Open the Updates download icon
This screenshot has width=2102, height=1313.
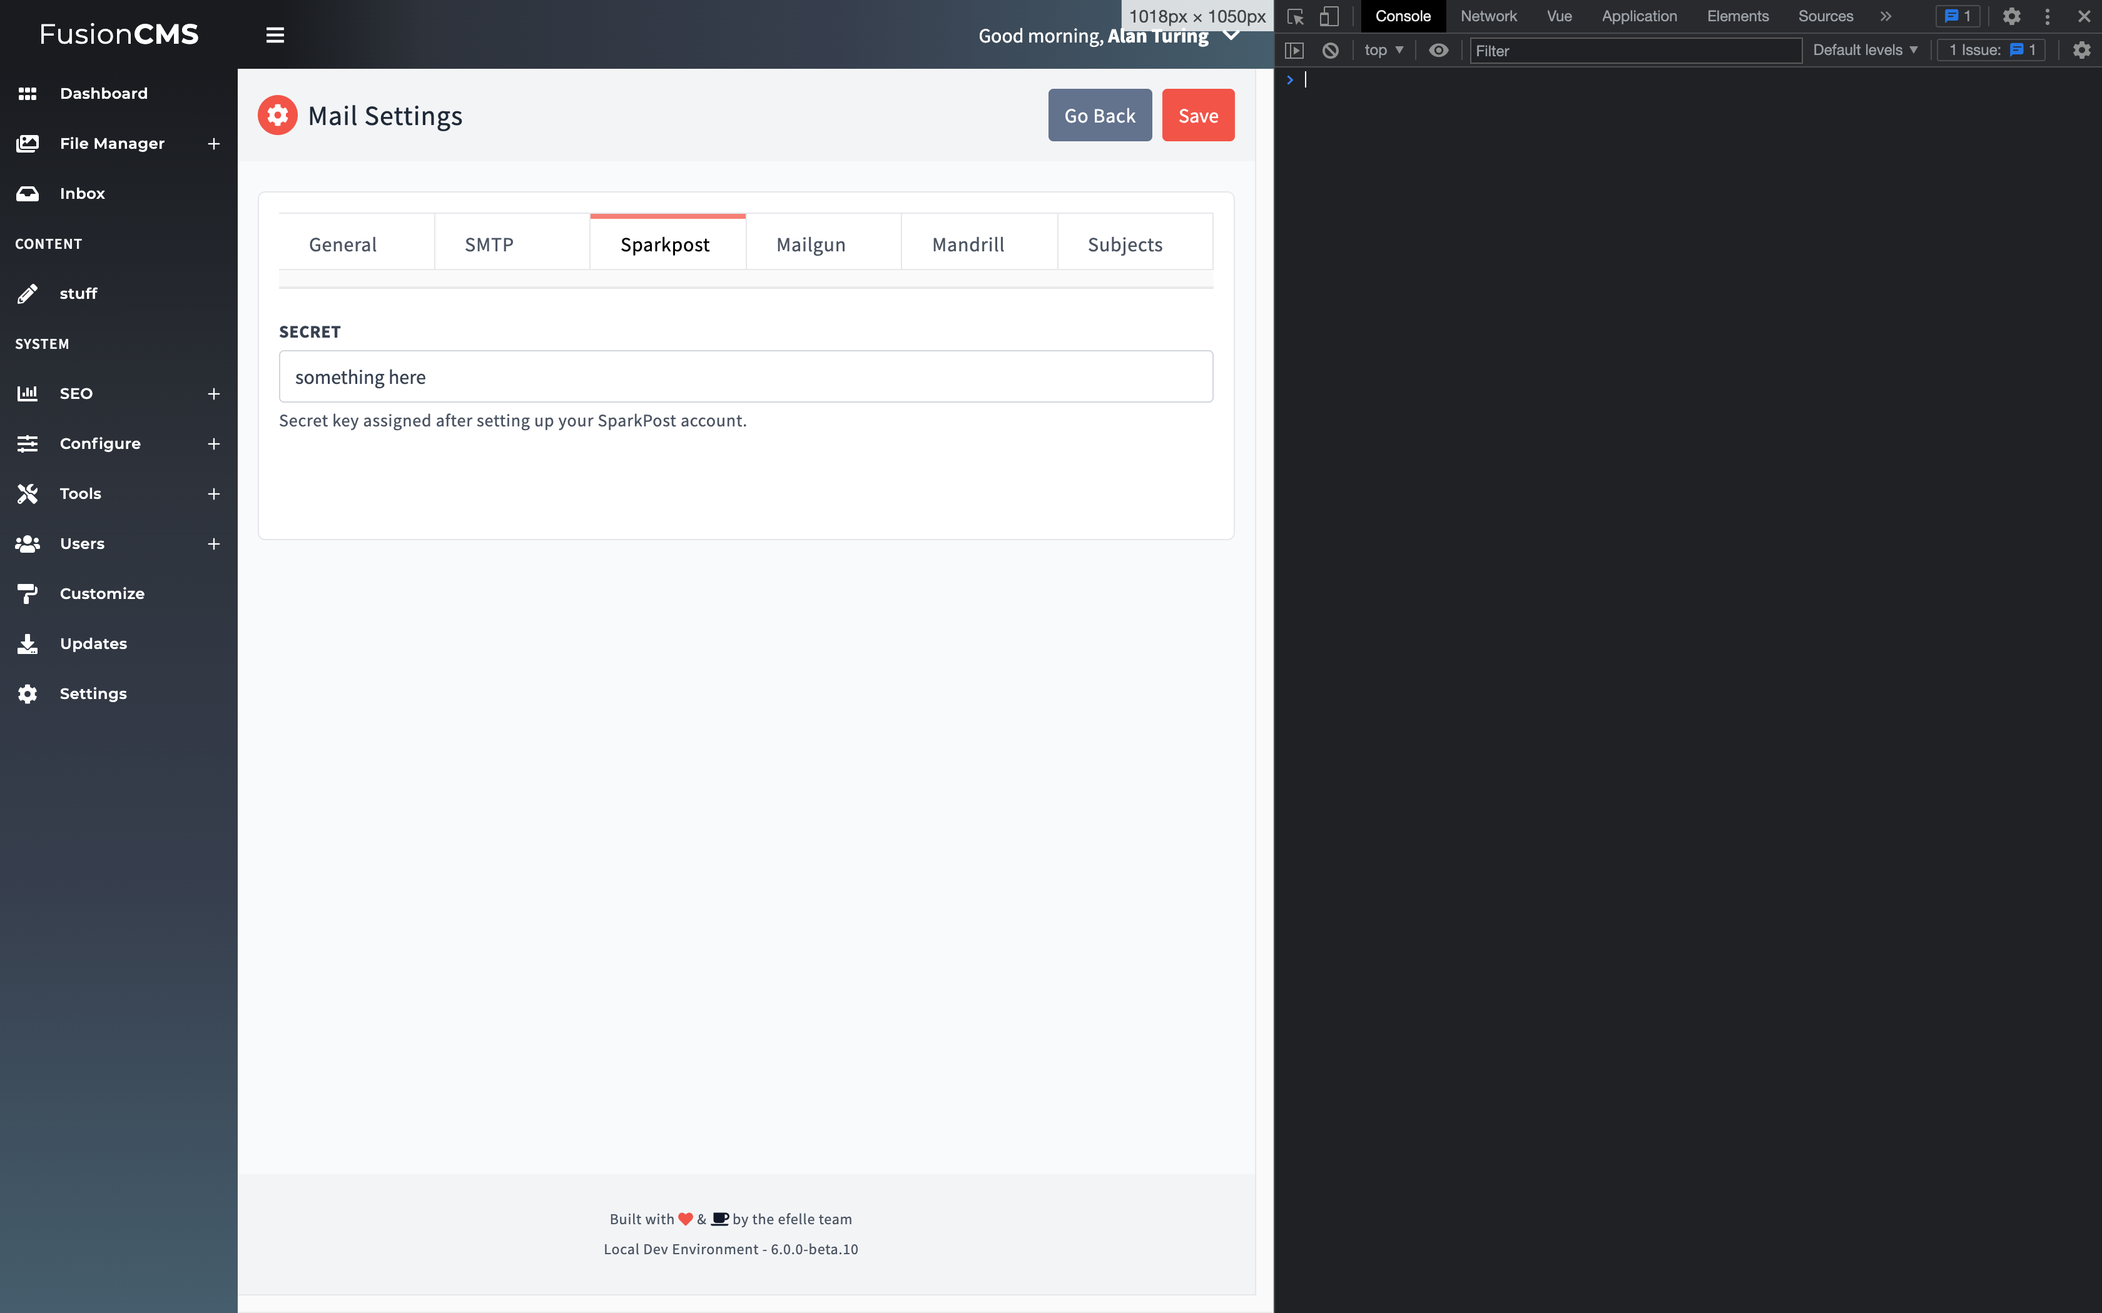point(27,643)
